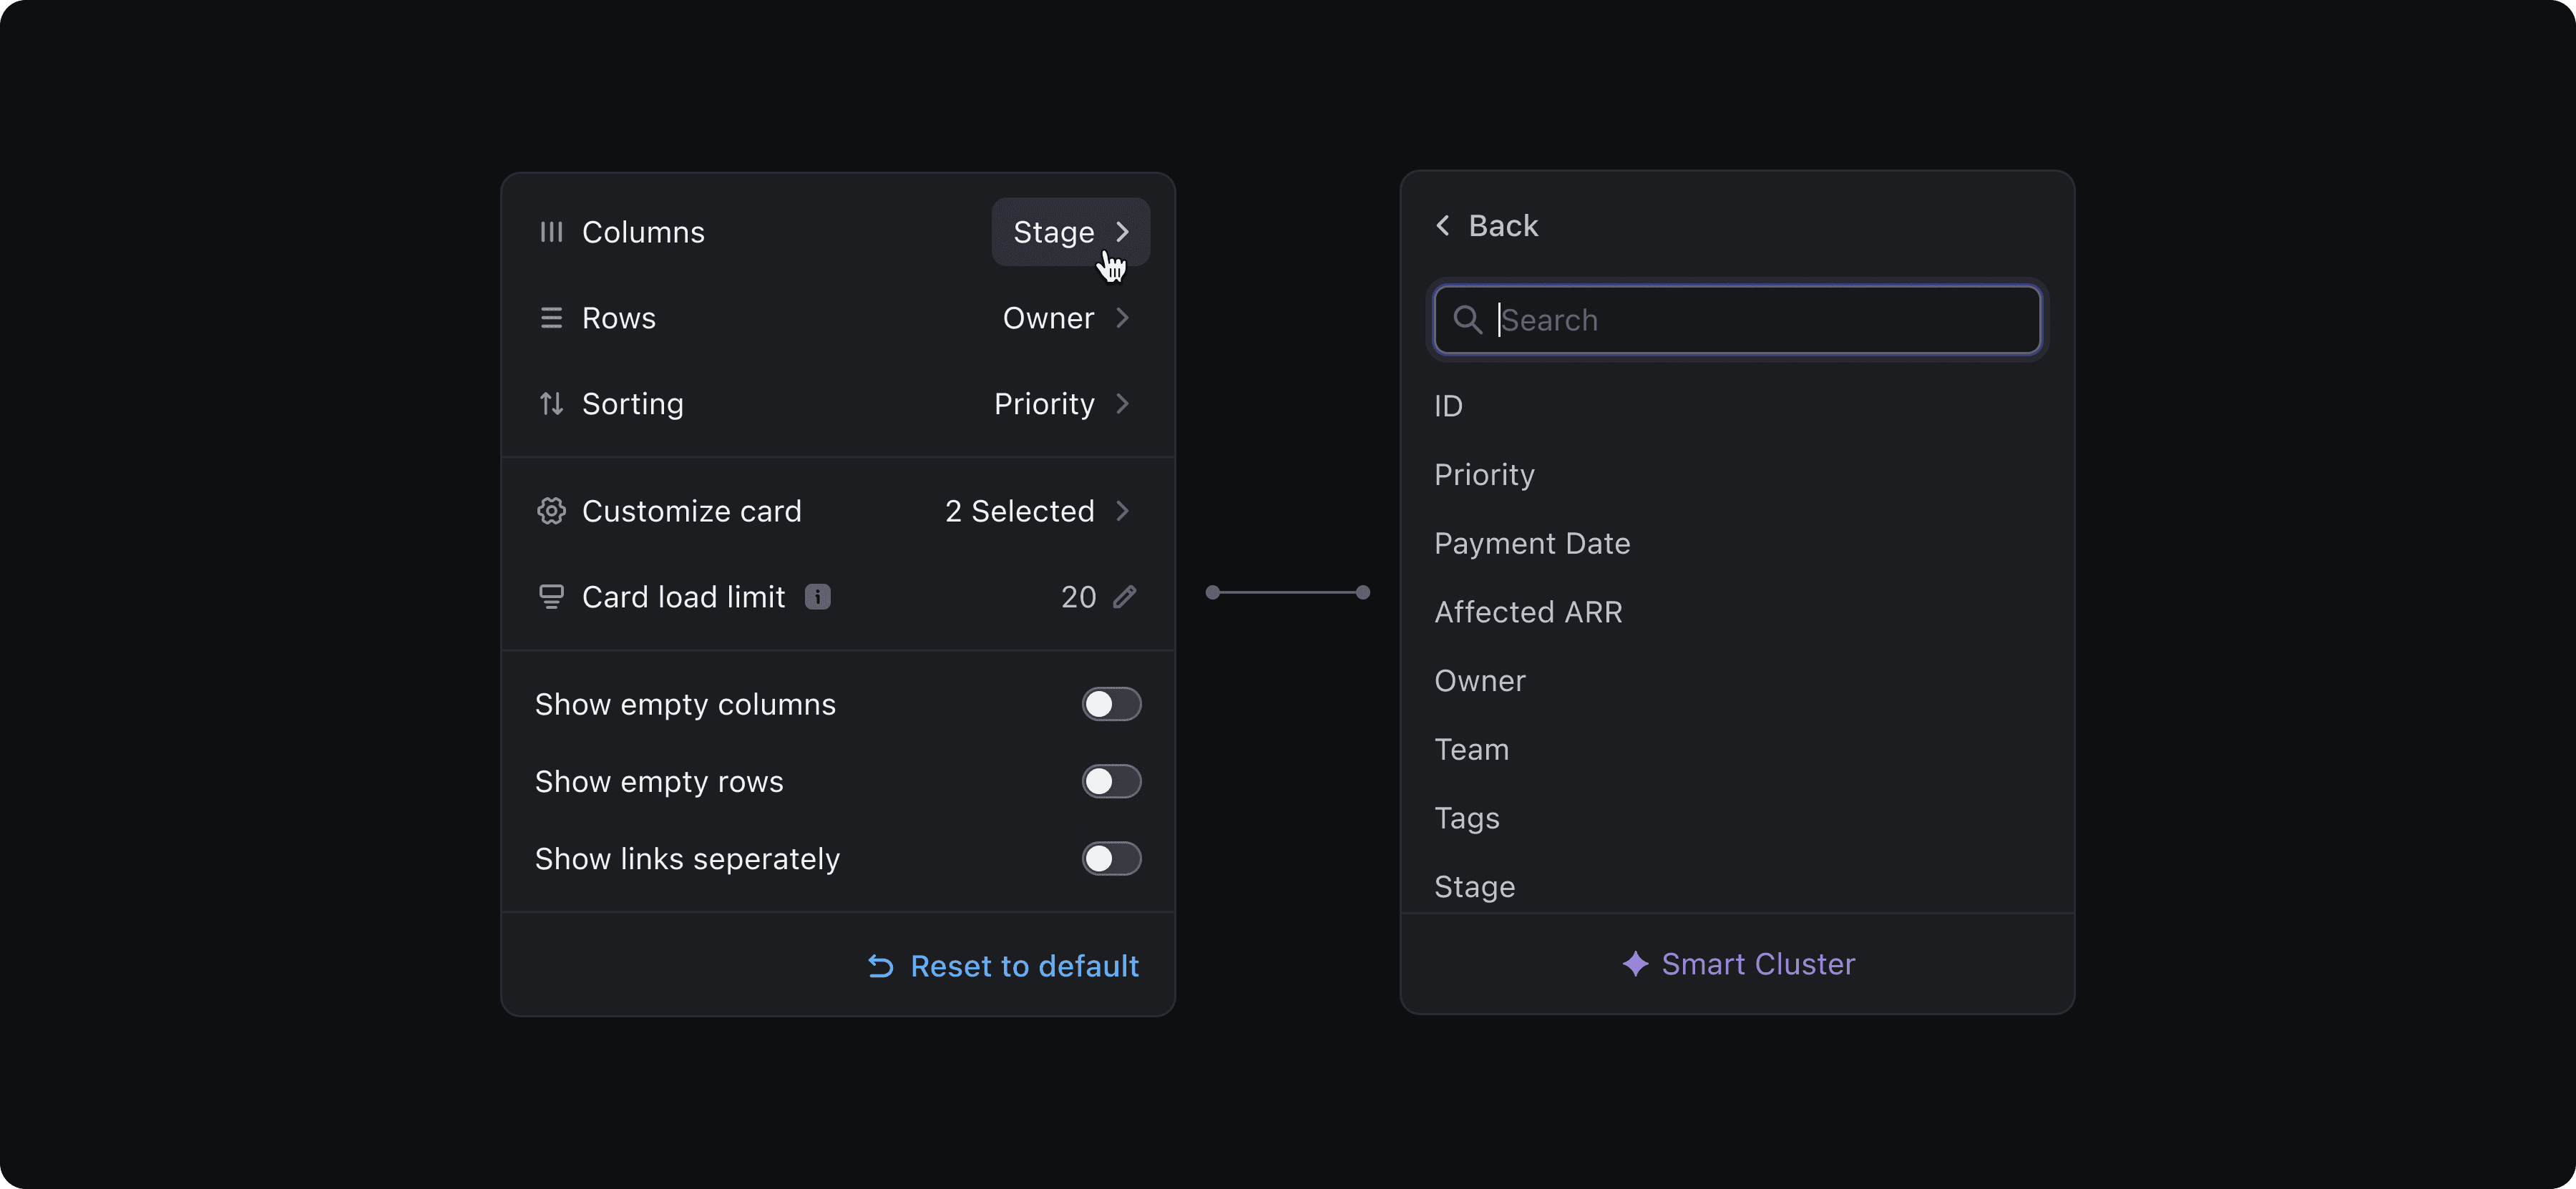Open the Columns Stage selector
The width and height of the screenshot is (2576, 1189).
coord(1070,232)
